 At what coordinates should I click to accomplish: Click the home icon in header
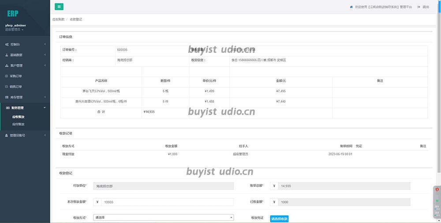[x=351, y=7]
